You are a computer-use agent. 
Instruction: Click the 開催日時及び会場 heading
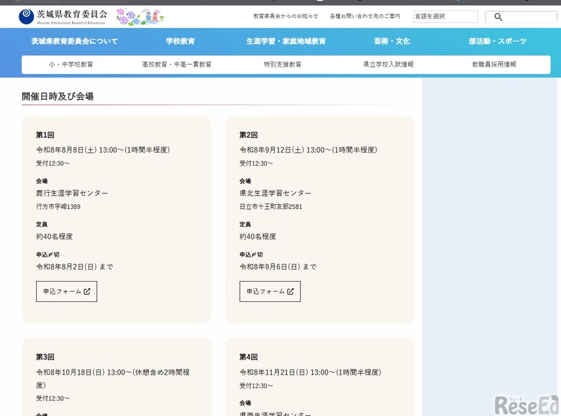pyautogui.click(x=58, y=96)
